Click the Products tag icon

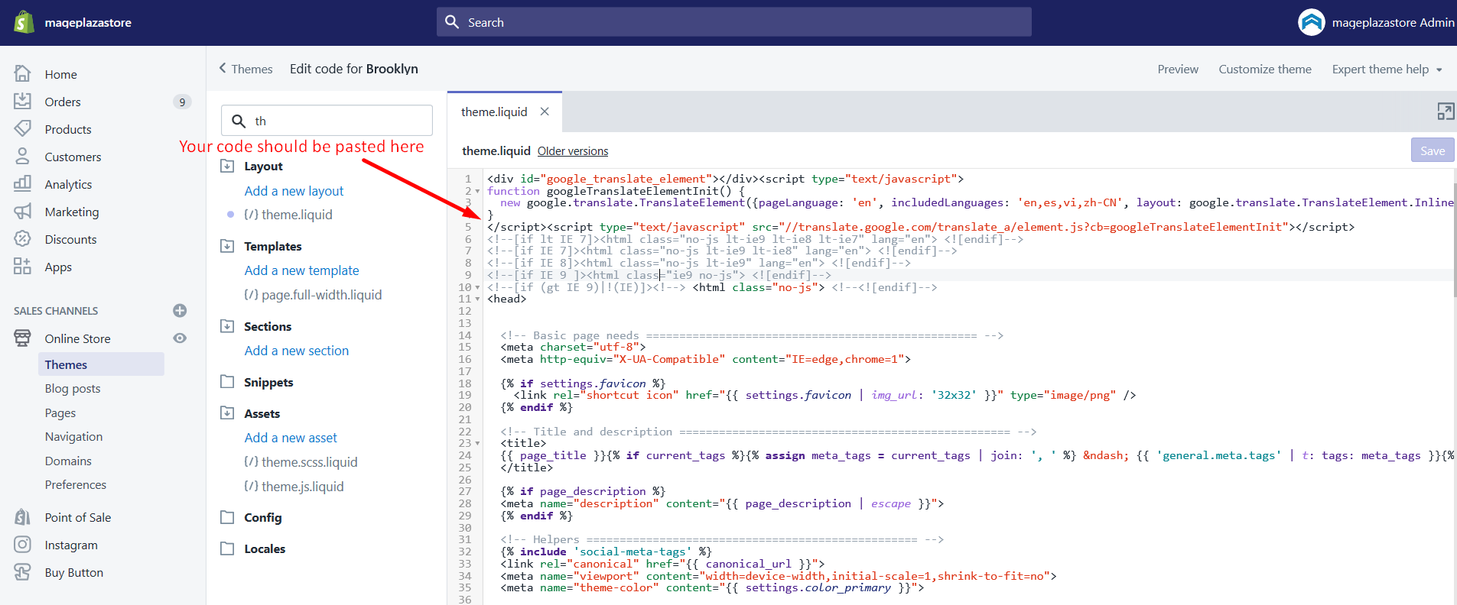click(x=23, y=129)
